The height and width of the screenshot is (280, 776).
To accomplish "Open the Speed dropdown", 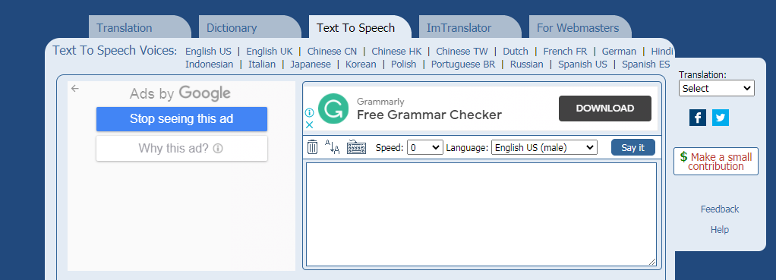I will pyautogui.click(x=425, y=147).
